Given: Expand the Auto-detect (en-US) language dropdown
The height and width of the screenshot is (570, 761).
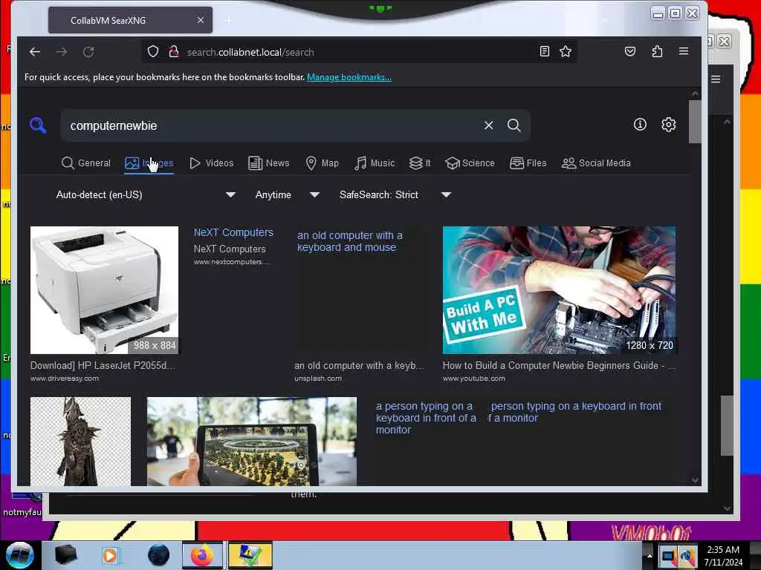Looking at the screenshot, I should click(146, 195).
